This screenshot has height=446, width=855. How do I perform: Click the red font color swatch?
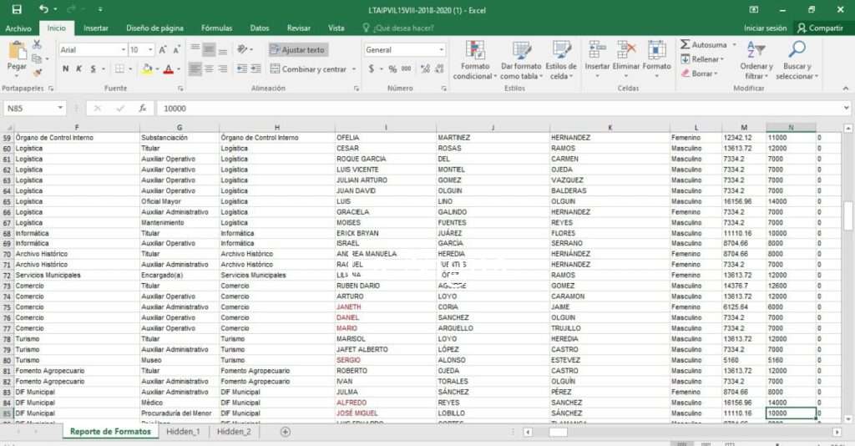click(168, 69)
